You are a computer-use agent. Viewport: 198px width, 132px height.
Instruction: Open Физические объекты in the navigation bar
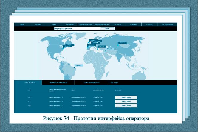point(85,24)
